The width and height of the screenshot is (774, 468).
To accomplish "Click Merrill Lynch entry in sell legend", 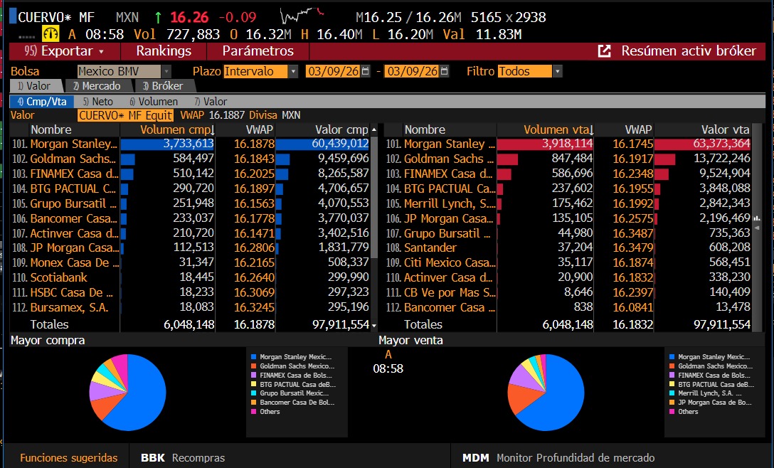I will [710, 393].
